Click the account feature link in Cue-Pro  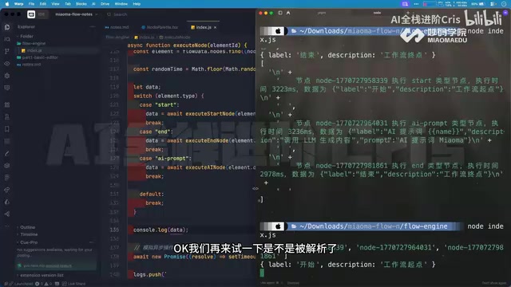pyautogui.click(x=58, y=265)
